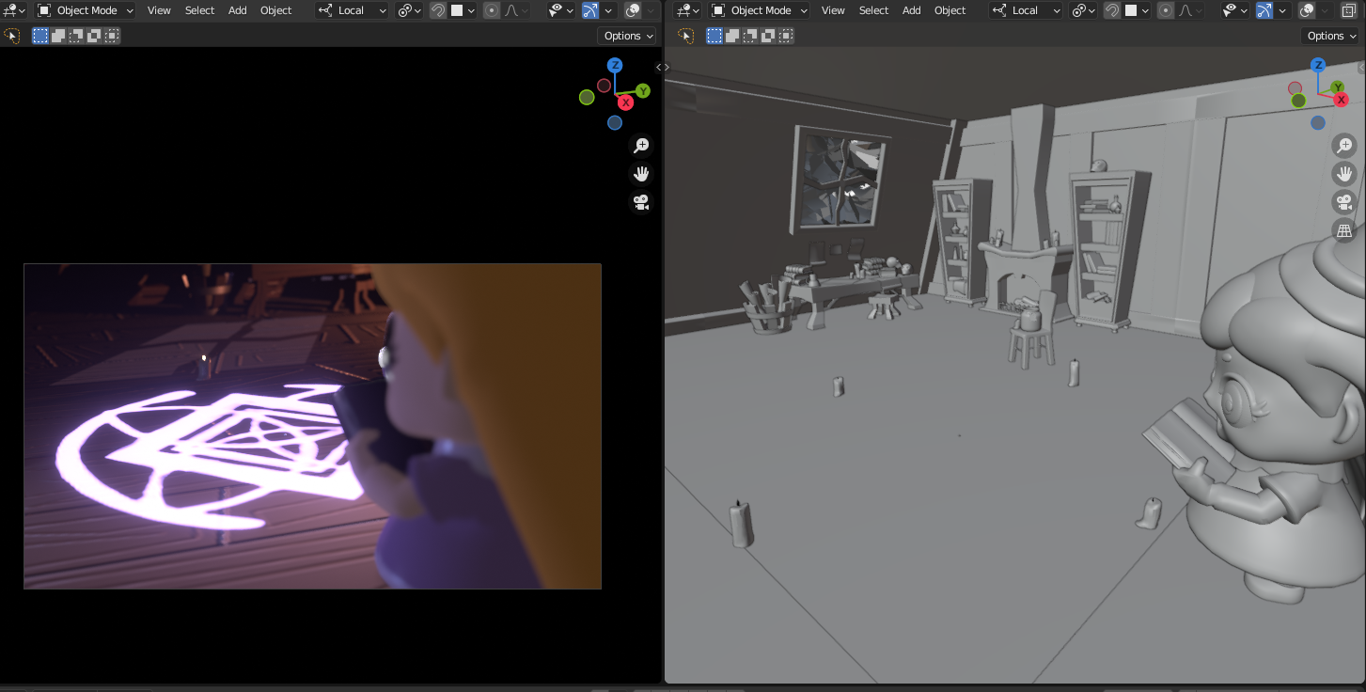Open object visibility filter in right viewport

click(x=1235, y=10)
